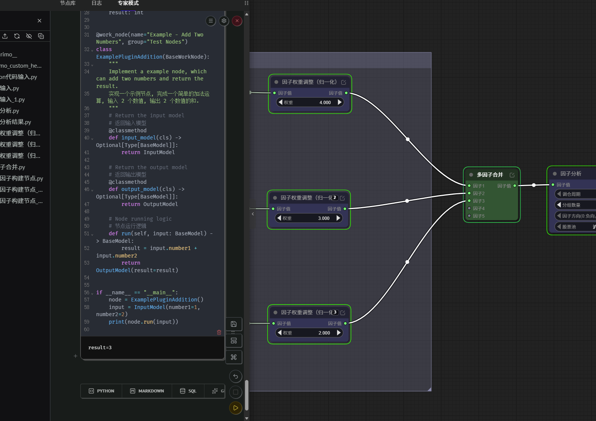Toggle the hidden-eye icon in file toolbar
Viewport: 596px width, 421px height.
(x=29, y=36)
